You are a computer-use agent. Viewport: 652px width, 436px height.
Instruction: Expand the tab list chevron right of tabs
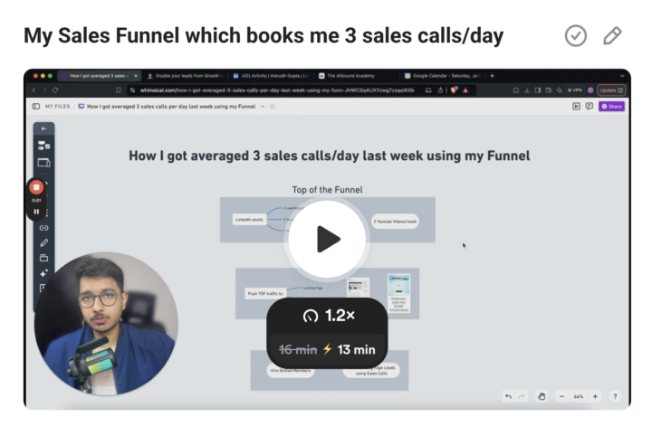(622, 76)
